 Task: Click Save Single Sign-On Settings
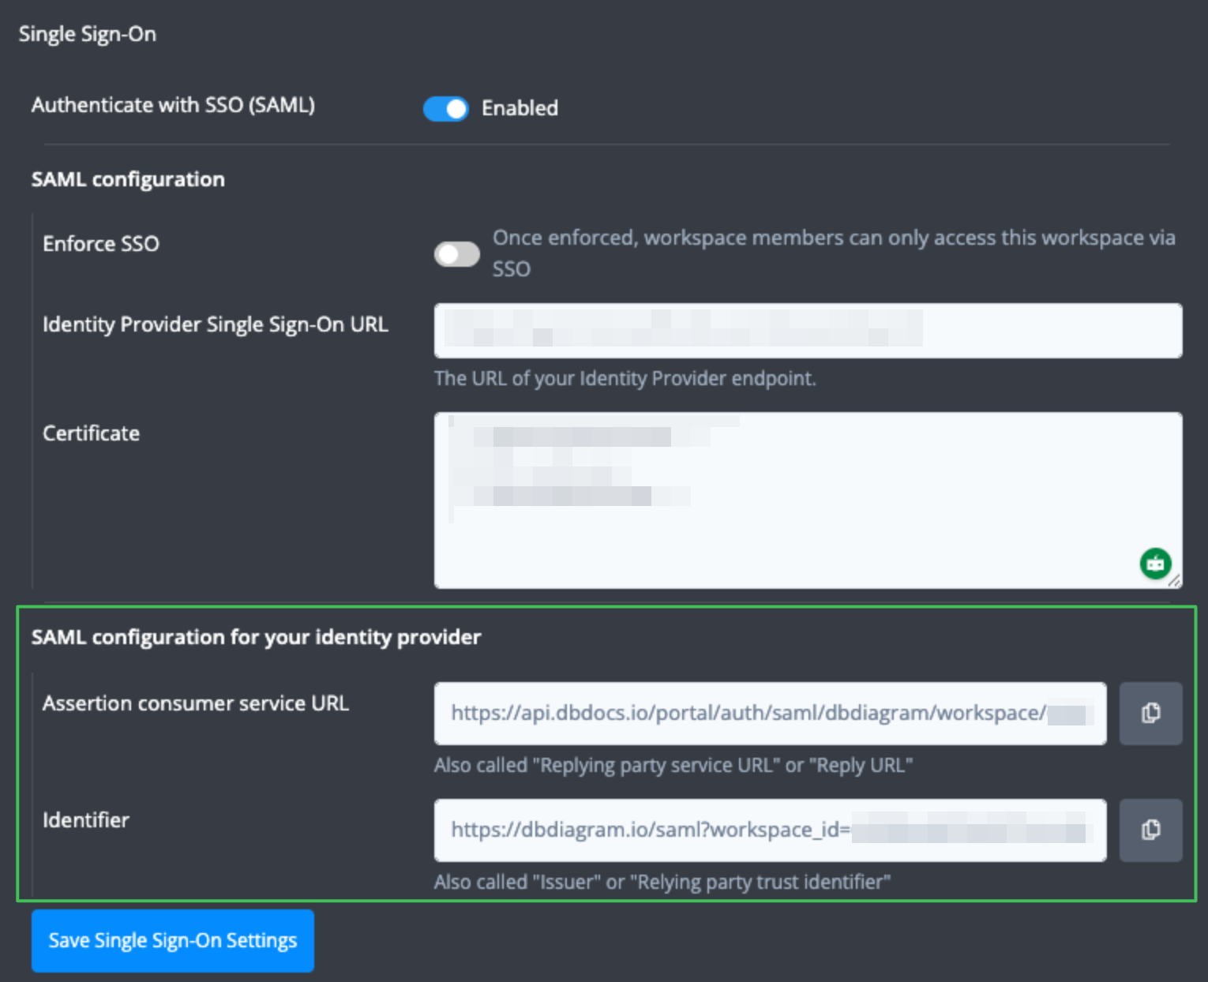pyautogui.click(x=172, y=940)
